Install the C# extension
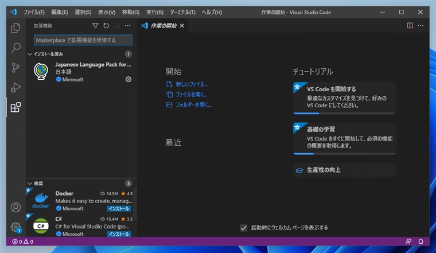Screen dimensions: 436x253 (119, 234)
